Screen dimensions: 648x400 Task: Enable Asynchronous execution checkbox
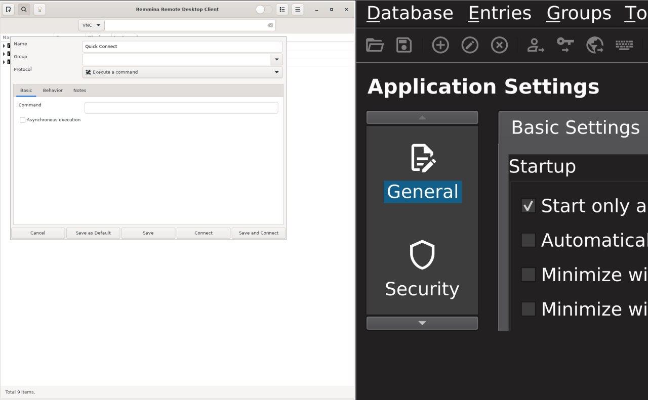(22, 120)
